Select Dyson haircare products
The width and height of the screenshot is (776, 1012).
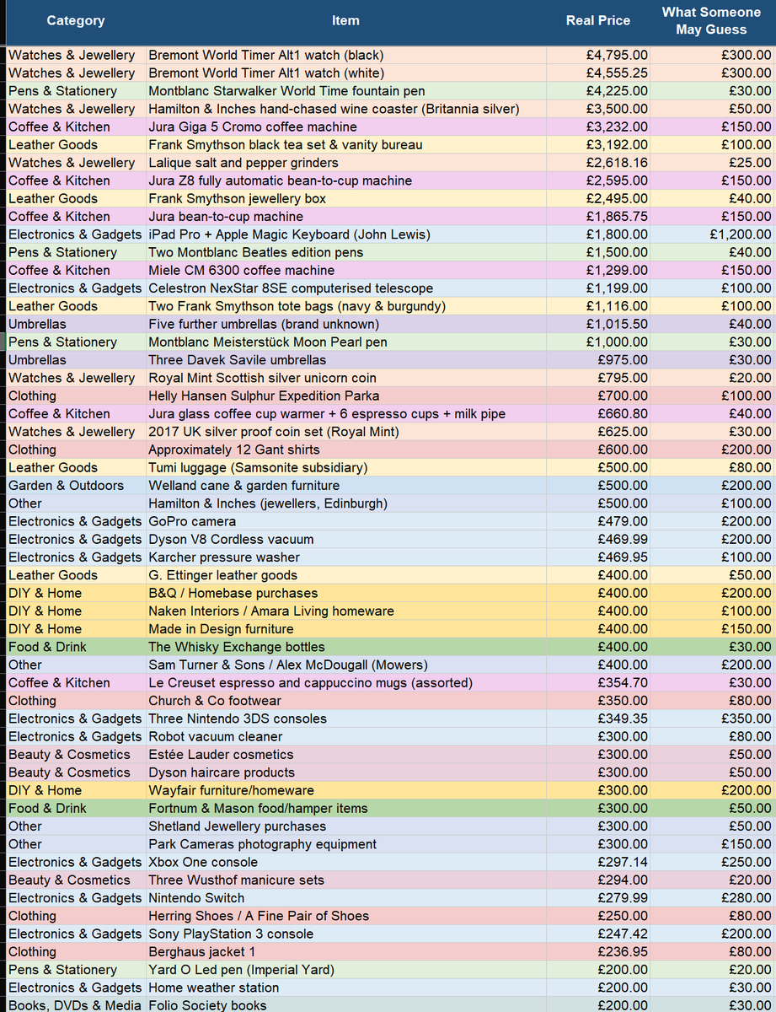[x=346, y=772]
